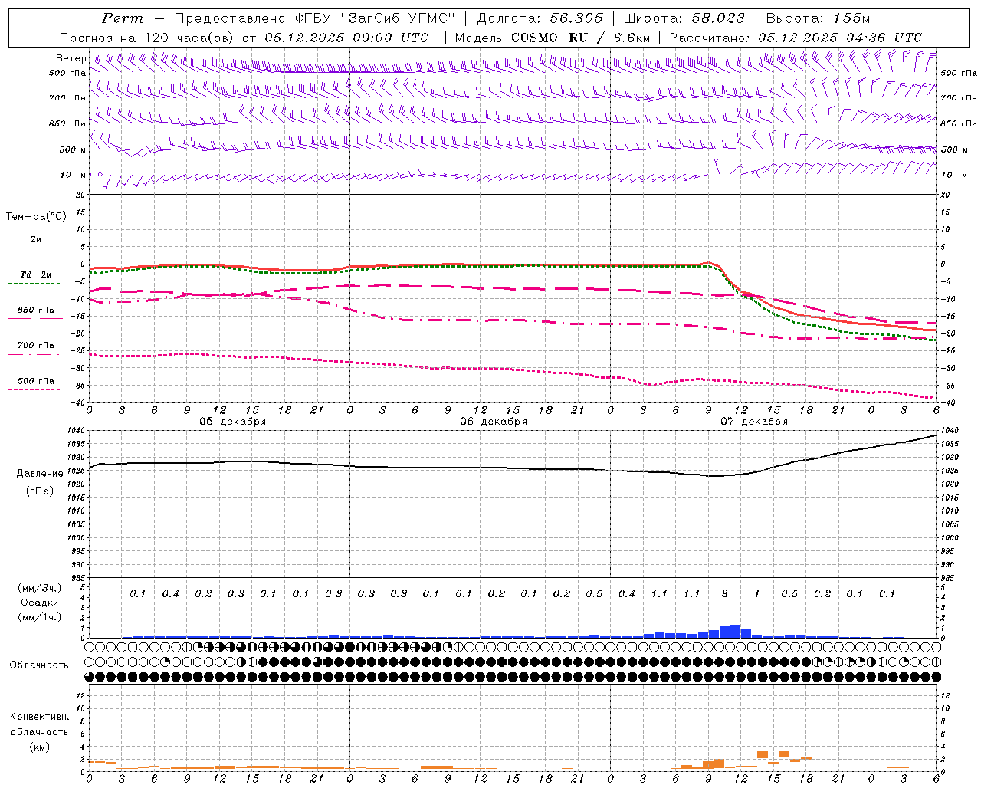
Task: Click the "2м" temperature legend entry
Action: (36, 240)
